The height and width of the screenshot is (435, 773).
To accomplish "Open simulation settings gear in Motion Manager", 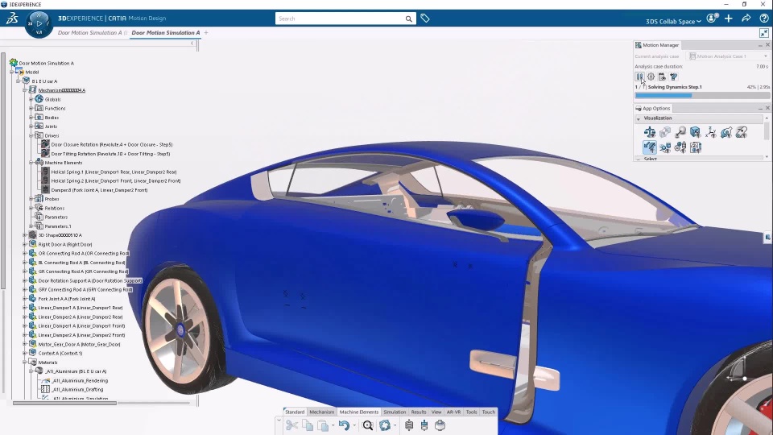I will pyautogui.click(x=651, y=77).
